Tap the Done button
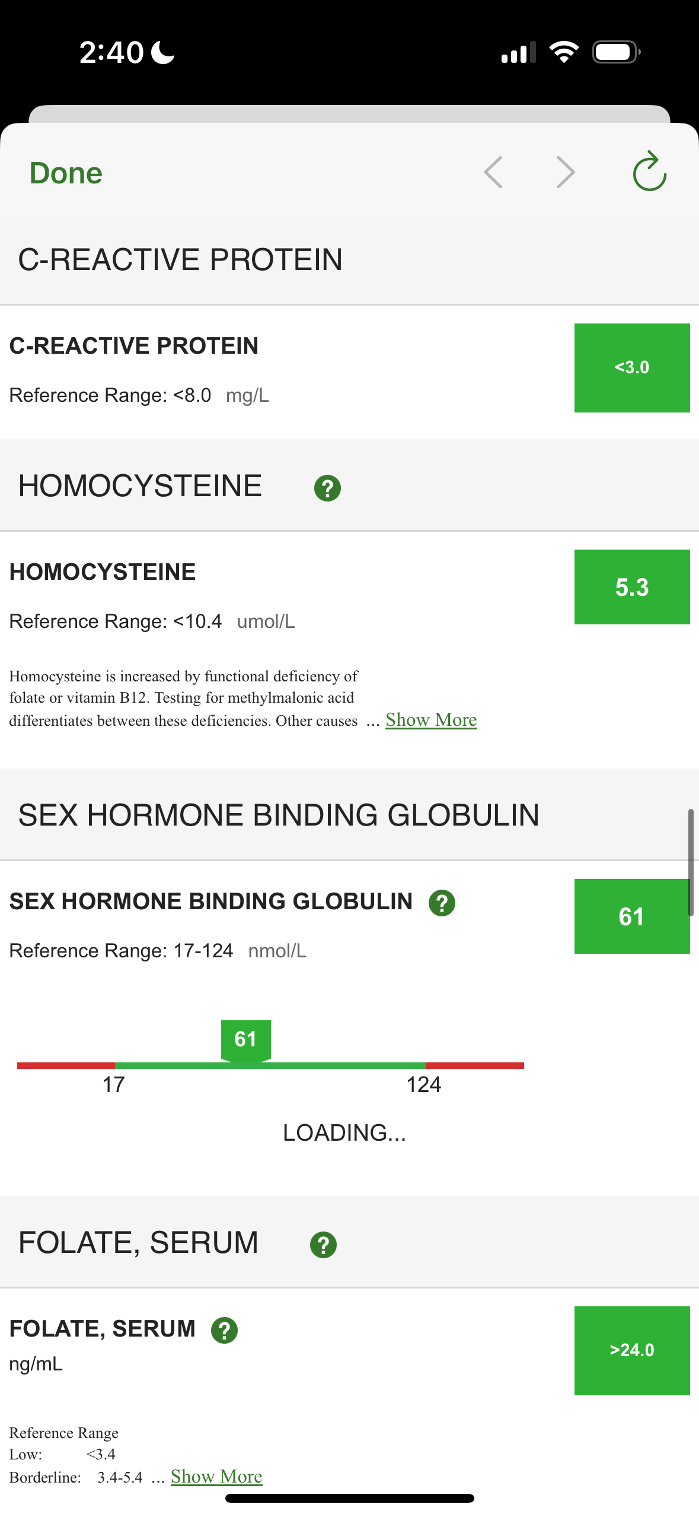699x1517 pixels. pyautogui.click(x=66, y=173)
